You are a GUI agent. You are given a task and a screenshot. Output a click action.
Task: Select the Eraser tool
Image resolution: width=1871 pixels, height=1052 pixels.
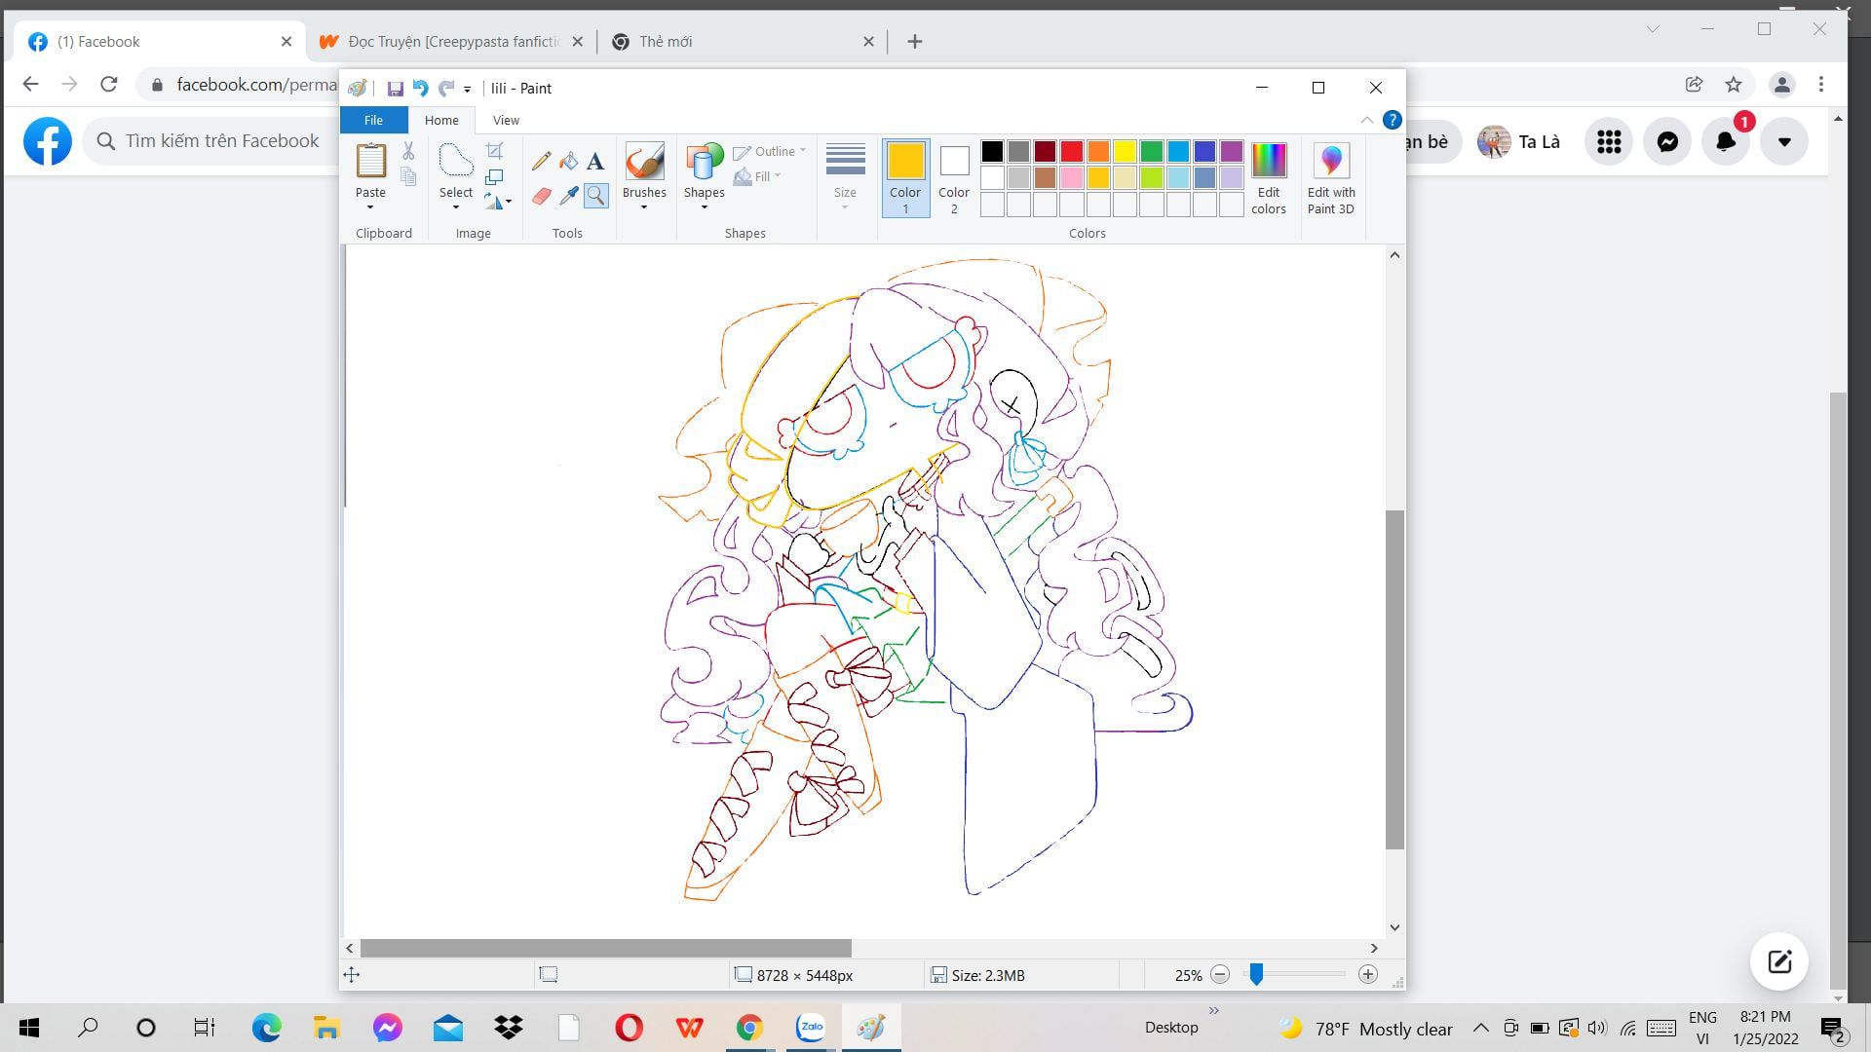point(541,196)
